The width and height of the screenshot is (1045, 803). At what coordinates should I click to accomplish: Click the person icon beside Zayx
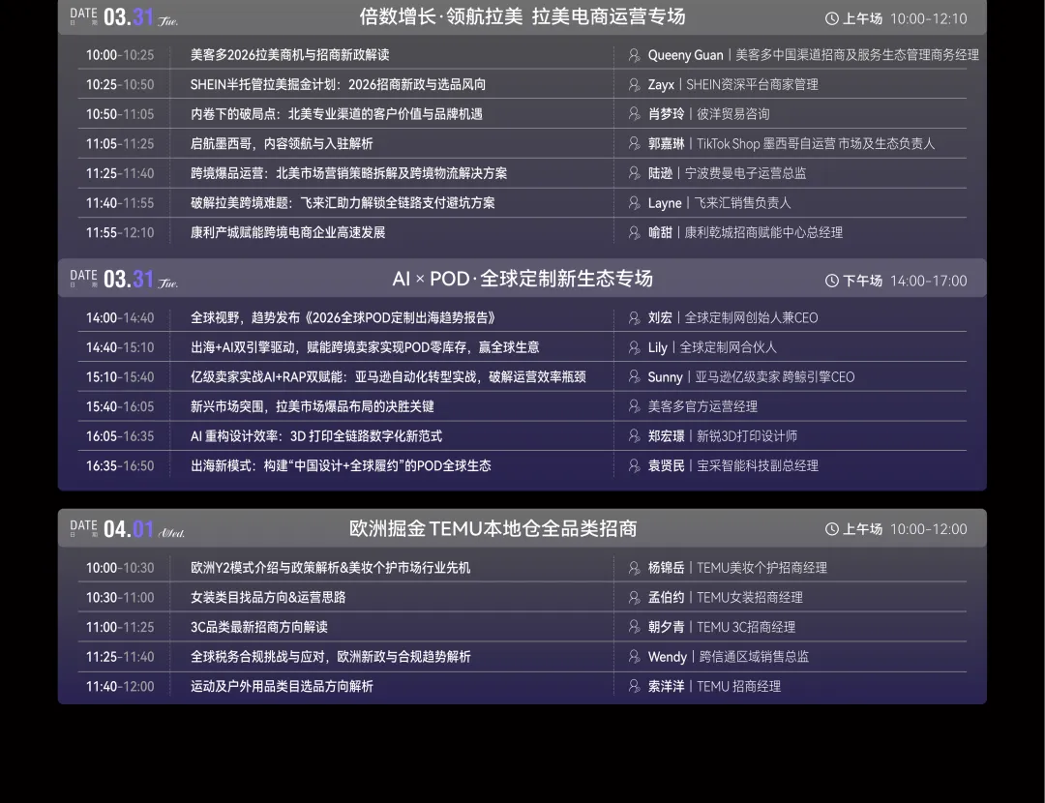pyautogui.click(x=634, y=84)
